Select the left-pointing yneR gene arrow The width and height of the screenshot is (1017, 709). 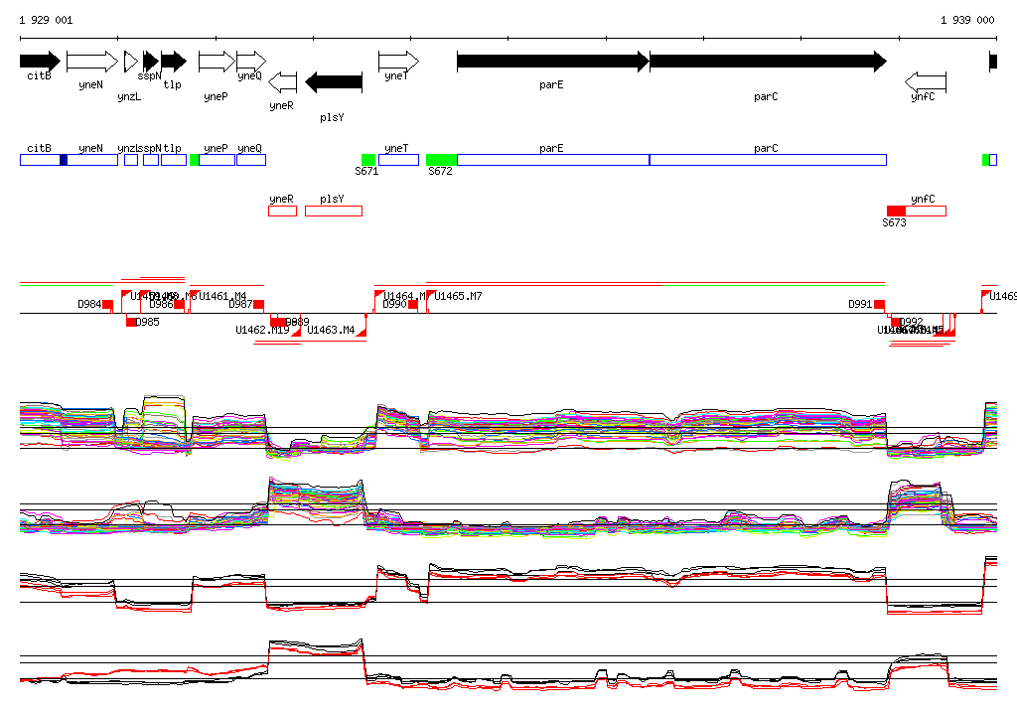[x=283, y=82]
